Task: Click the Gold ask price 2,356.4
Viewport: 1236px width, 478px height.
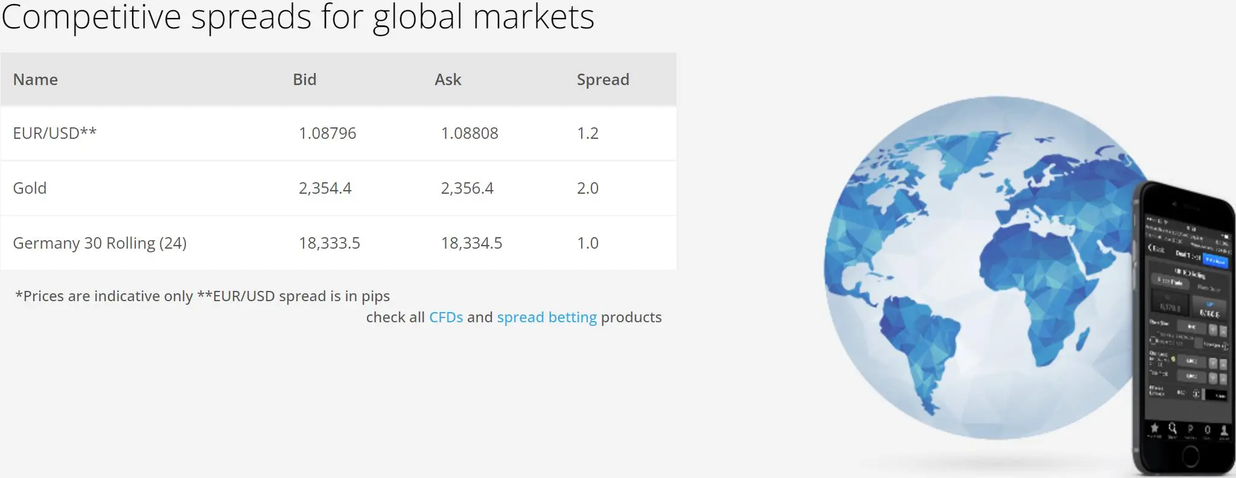Action: click(467, 188)
